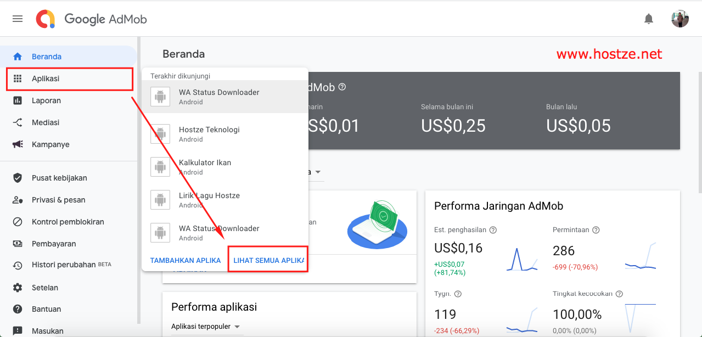
Task: Go to Beranda in the sidebar
Action: pyautogui.click(x=69, y=57)
